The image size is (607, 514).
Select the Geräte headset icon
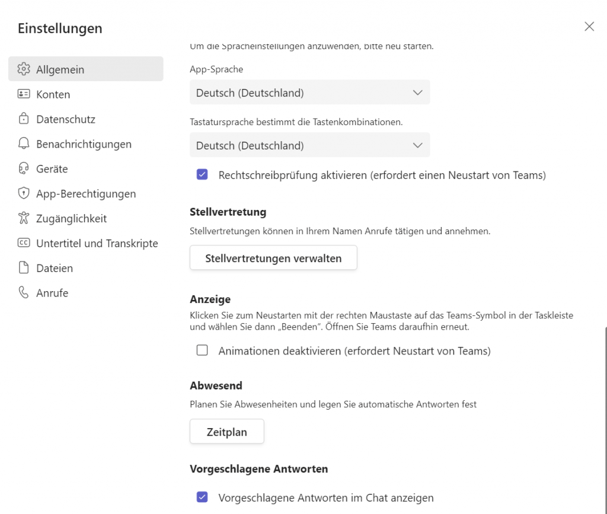[x=23, y=168]
